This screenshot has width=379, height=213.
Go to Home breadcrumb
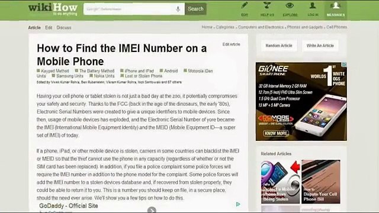(x=207, y=27)
